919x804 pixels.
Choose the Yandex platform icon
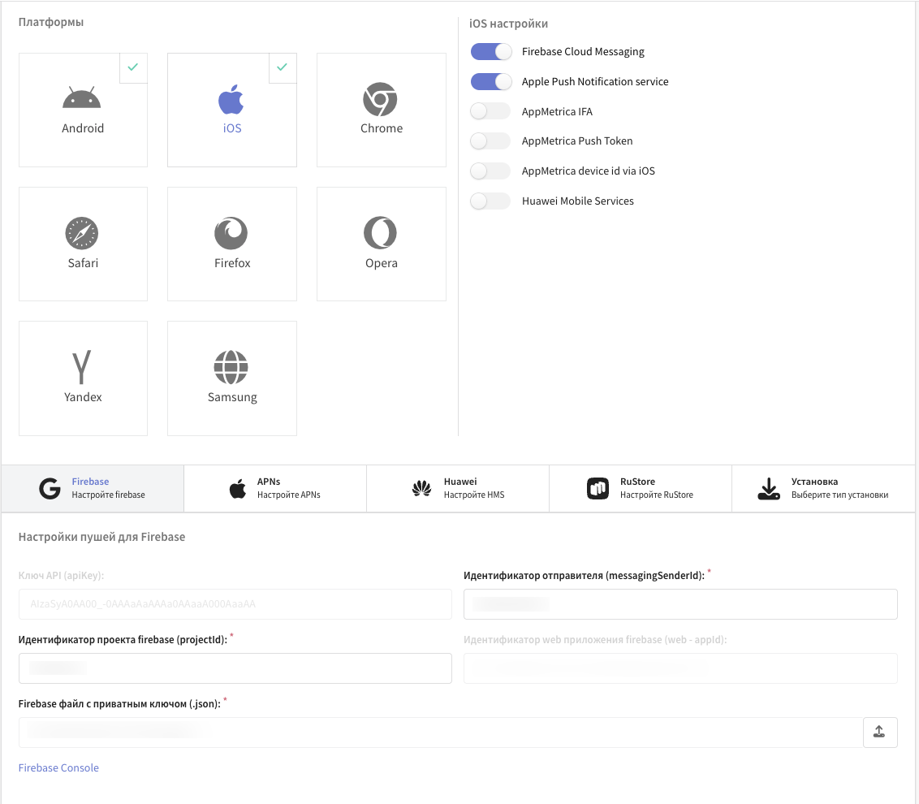pos(82,368)
